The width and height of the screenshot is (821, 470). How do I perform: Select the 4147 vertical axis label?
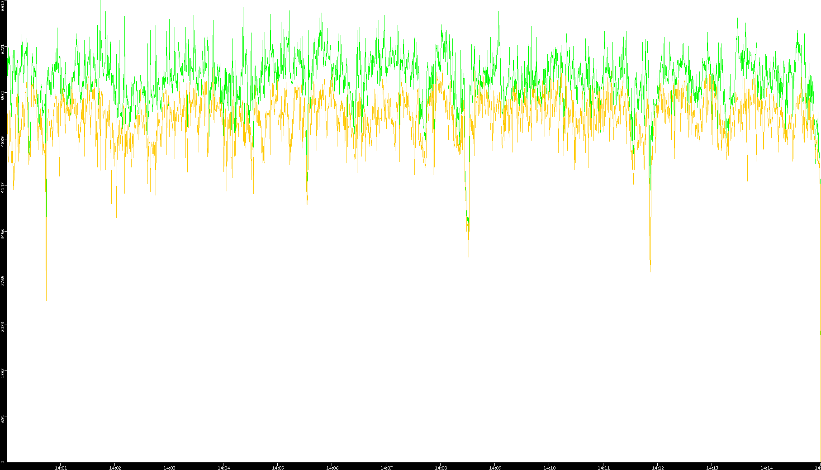tap(3, 187)
